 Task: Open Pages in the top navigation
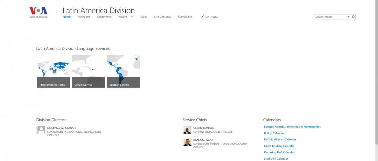pos(143,16)
